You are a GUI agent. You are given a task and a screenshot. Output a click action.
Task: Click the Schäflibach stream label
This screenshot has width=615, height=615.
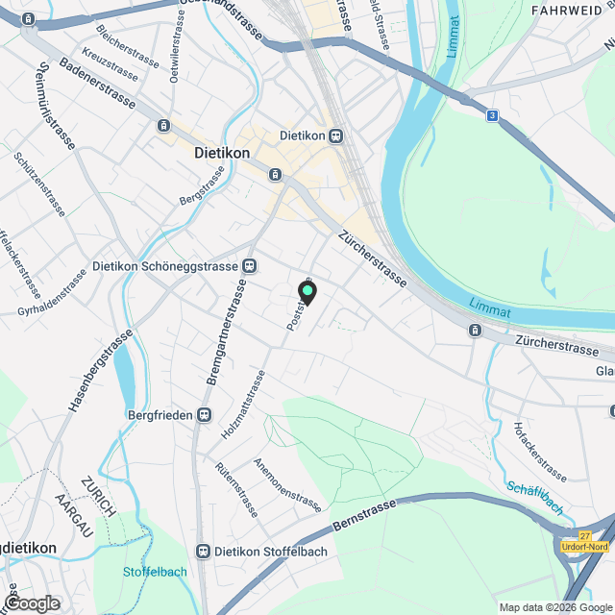(535, 498)
